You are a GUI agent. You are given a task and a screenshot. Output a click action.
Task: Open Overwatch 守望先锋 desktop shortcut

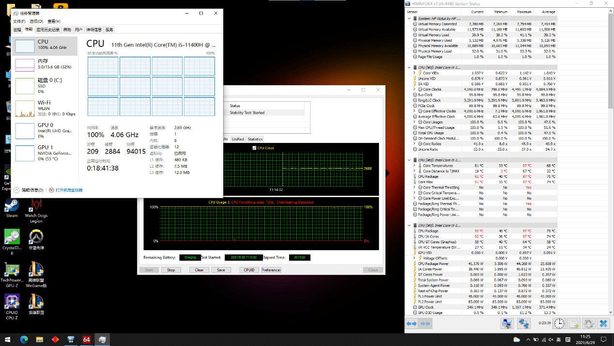click(x=36, y=239)
